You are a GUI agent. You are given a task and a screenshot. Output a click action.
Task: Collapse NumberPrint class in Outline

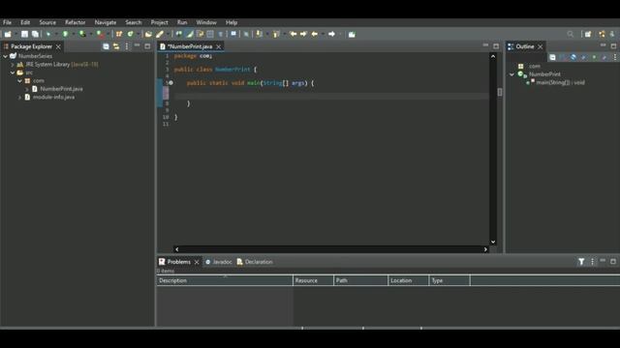pos(512,74)
